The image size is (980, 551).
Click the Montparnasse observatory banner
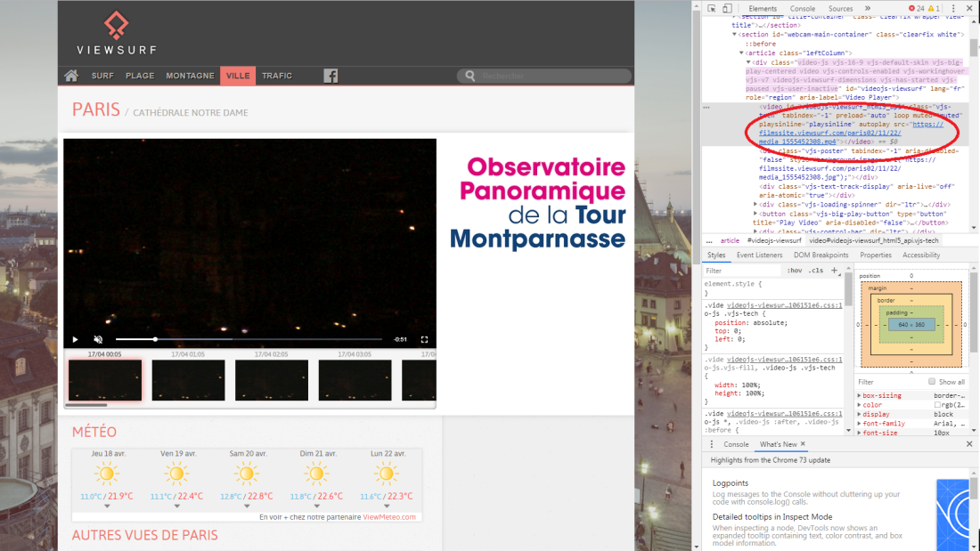pyautogui.click(x=537, y=203)
